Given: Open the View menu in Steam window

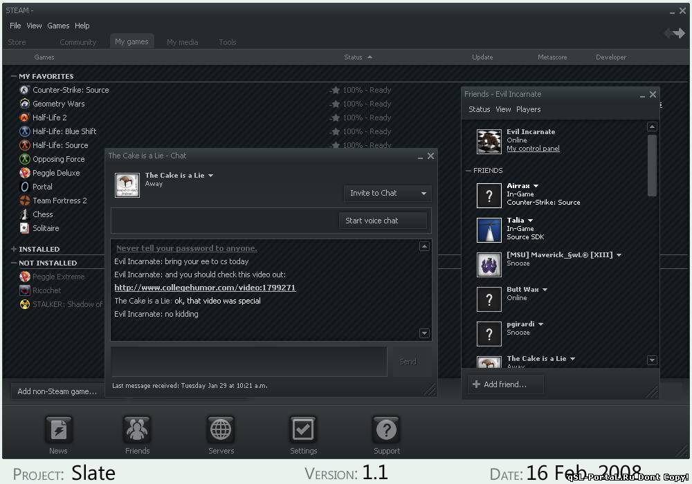Looking at the screenshot, I should pos(34,26).
